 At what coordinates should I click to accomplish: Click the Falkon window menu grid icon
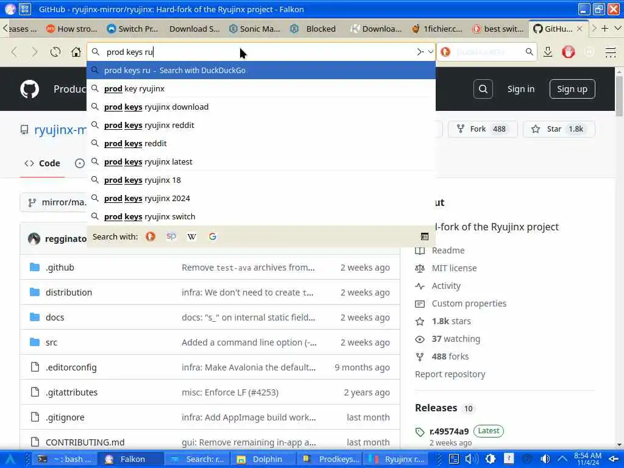24,9
